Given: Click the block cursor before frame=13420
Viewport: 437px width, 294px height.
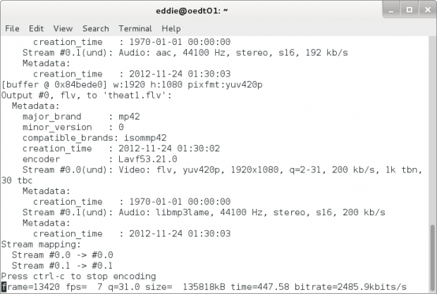Looking at the screenshot, I should (4, 287).
